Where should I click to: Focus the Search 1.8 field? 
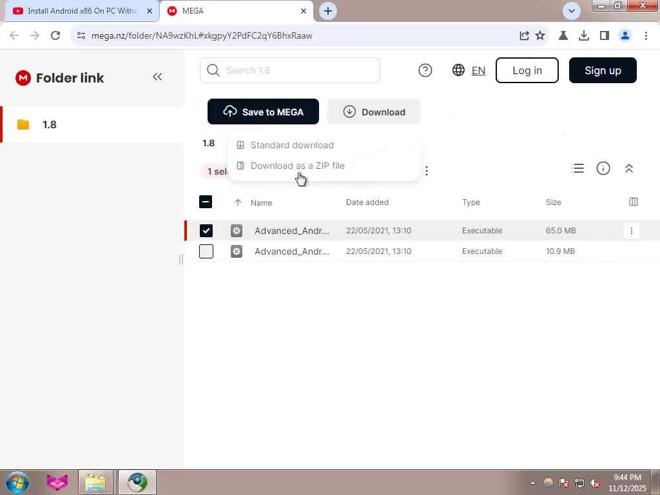(290, 70)
